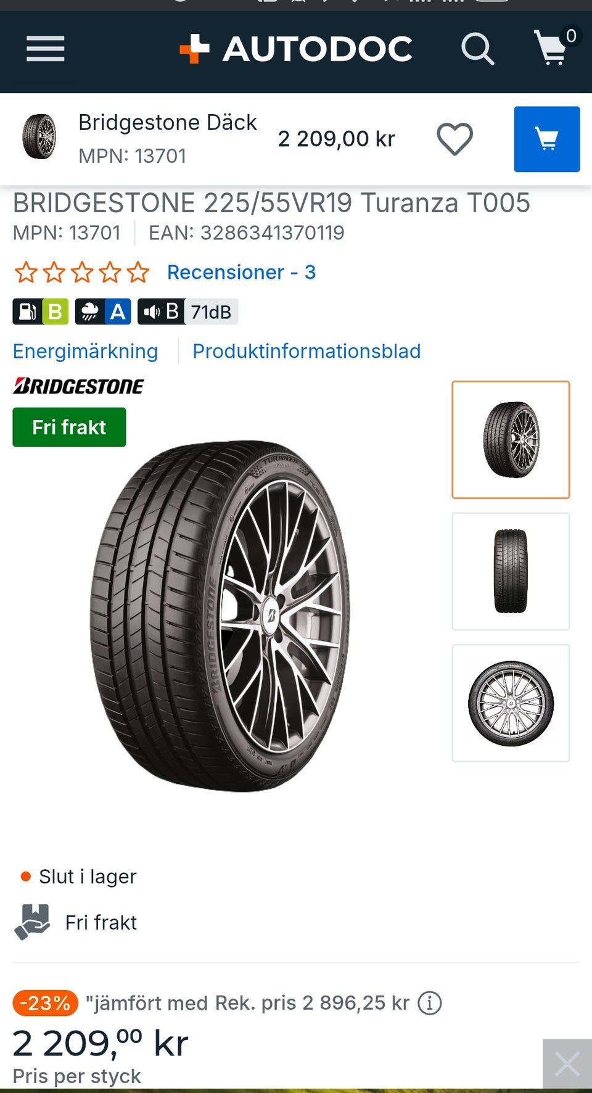Viewport: 592px width, 1093px height.
Task: Select the first angled tire thumbnail
Action: [x=511, y=440]
